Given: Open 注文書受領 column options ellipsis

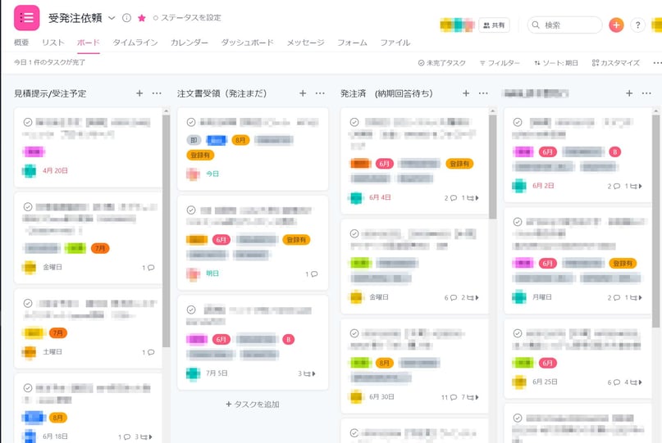Looking at the screenshot, I should click(320, 93).
